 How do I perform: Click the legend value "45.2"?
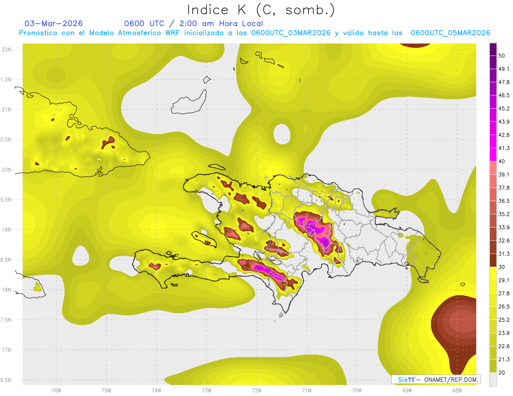pyautogui.click(x=504, y=109)
